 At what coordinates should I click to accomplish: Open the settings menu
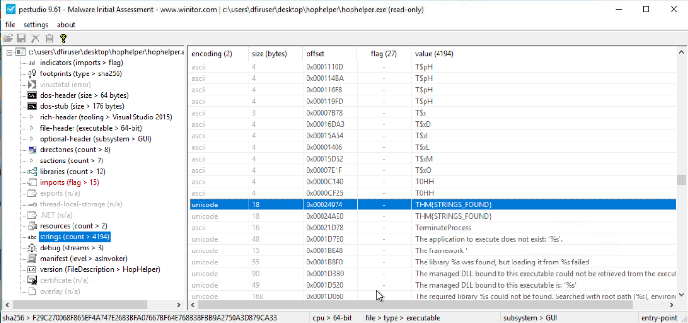[x=36, y=25]
